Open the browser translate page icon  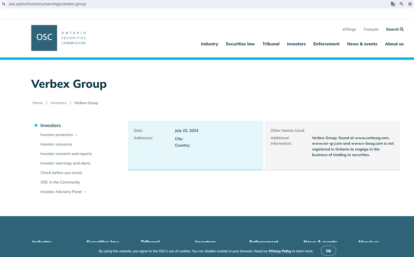click(393, 4)
